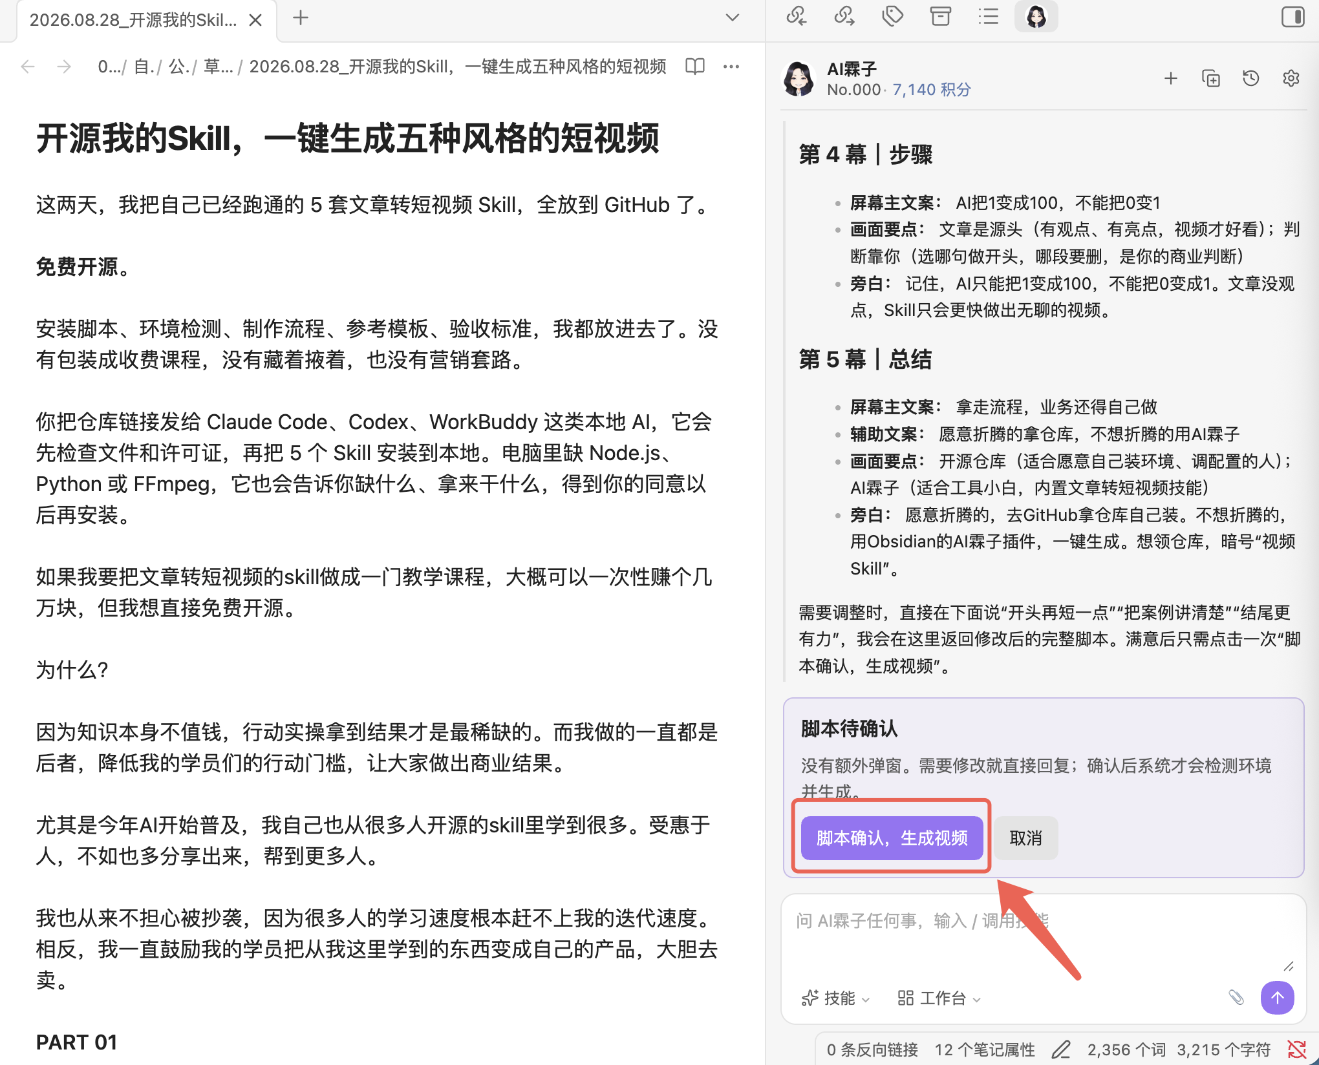Open the tab list dropdown chevron
1319x1065 pixels.
tap(732, 18)
